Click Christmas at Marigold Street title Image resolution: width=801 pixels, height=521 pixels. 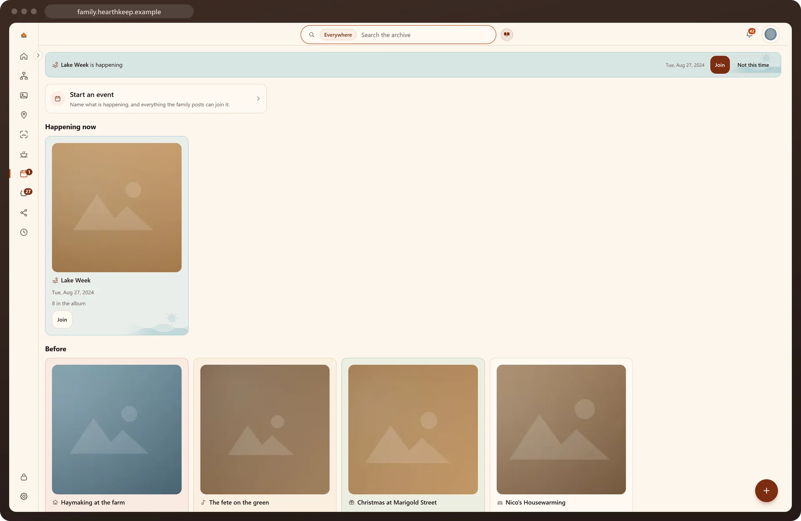point(397,503)
